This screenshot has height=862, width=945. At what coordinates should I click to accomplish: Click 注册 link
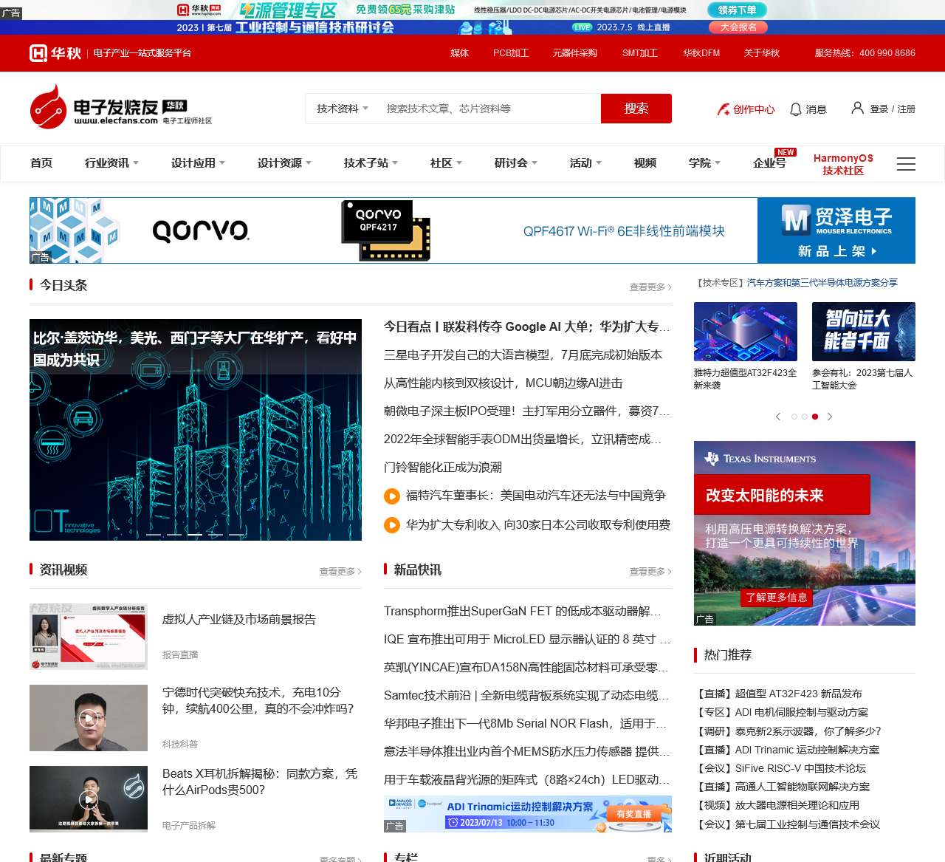pos(906,109)
